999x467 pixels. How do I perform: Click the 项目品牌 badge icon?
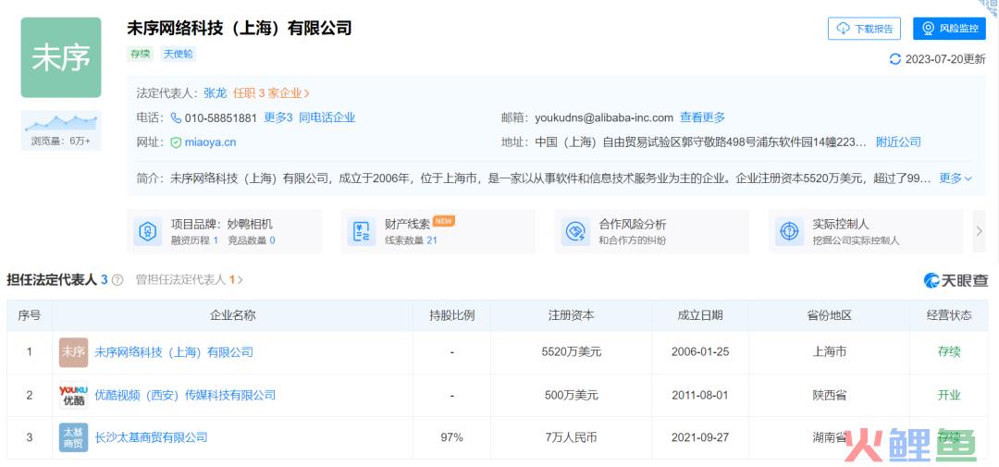148,232
